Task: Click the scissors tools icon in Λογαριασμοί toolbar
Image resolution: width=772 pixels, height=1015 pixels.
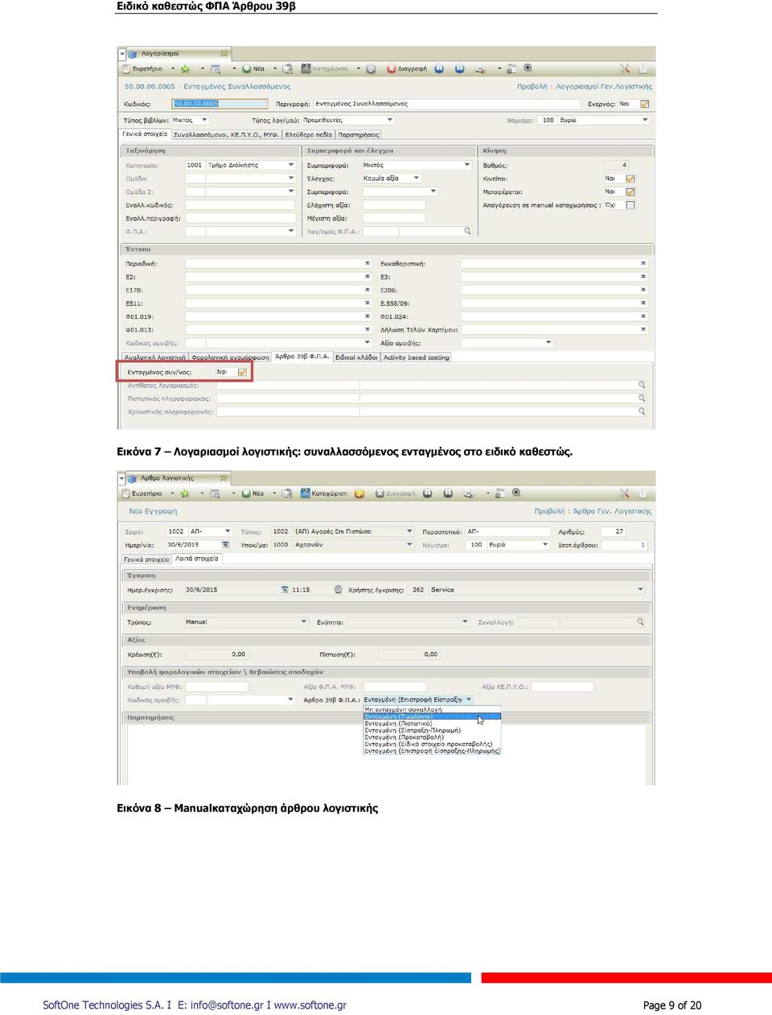Action: pyautogui.click(x=625, y=69)
